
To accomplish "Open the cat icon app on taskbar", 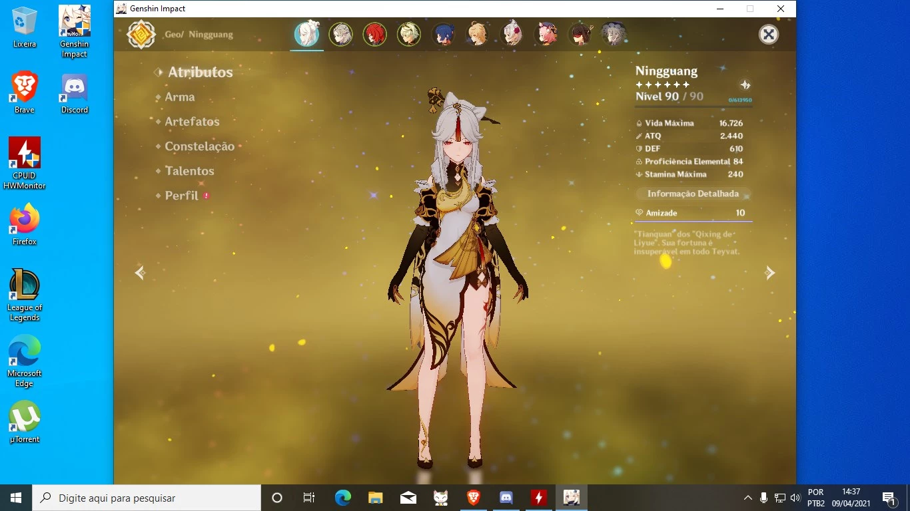I will tap(441, 498).
